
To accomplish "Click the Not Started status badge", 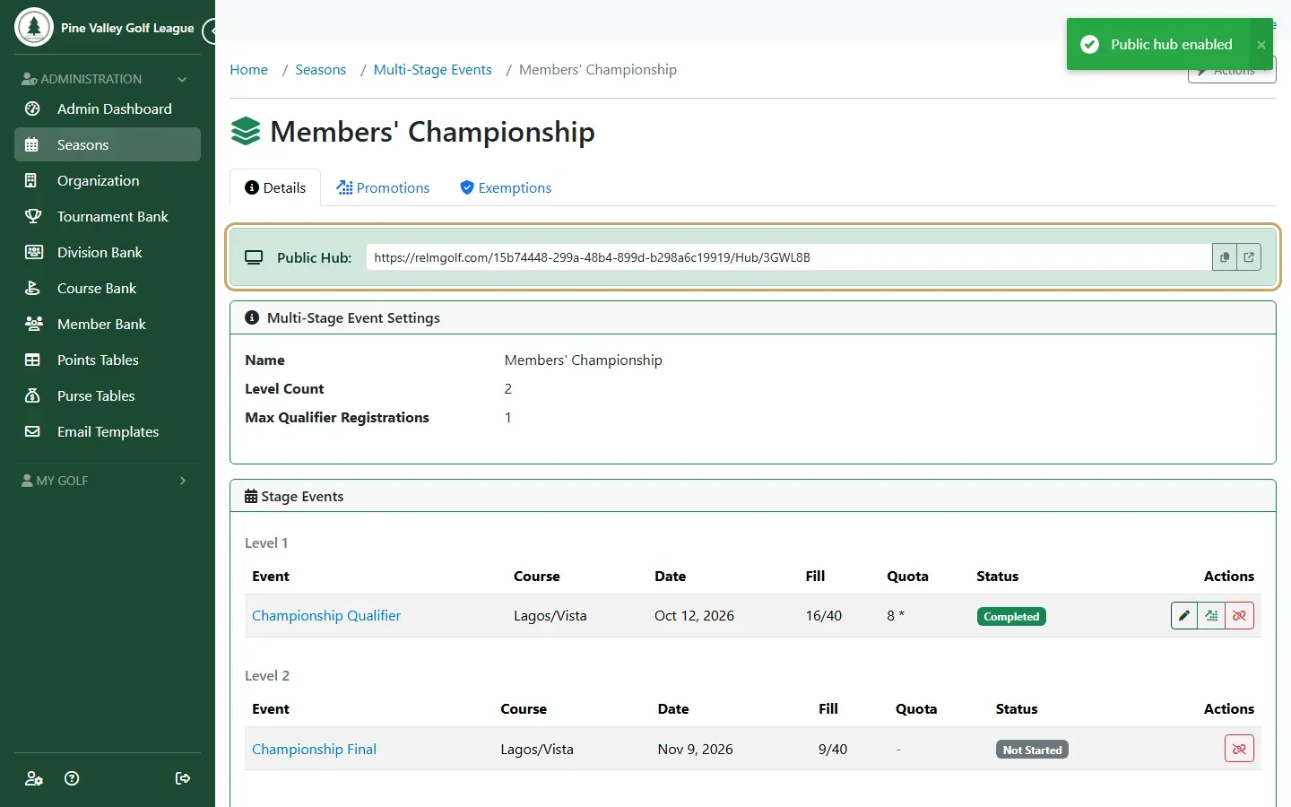I will (1032, 750).
